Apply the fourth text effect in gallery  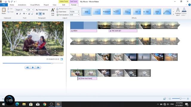coord(117,12)
